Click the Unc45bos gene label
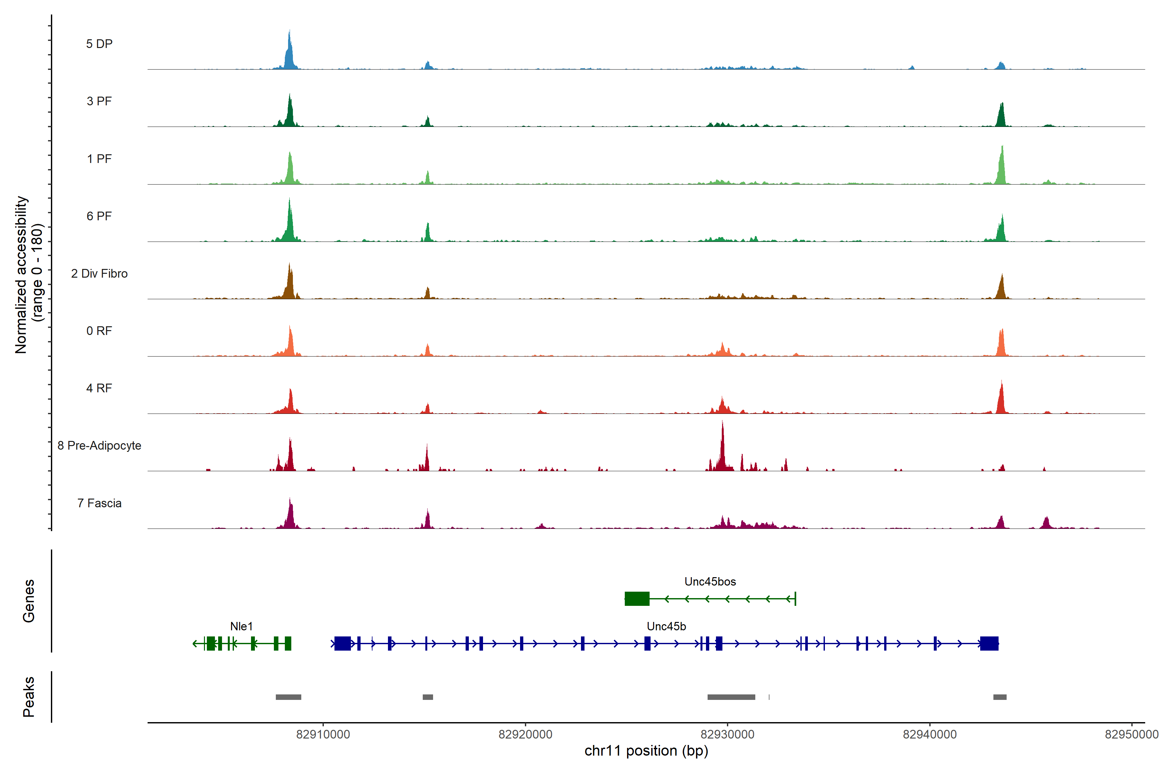The height and width of the screenshot is (773, 1160). (x=710, y=582)
